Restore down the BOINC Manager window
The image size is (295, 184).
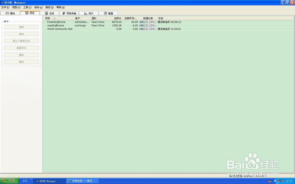pos(288,2)
